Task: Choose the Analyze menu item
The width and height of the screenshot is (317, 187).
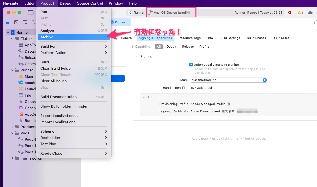Action: 74,31
